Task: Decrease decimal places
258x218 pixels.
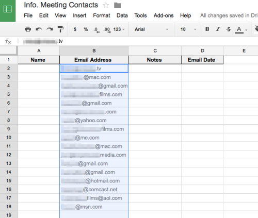Action: pos(96,29)
